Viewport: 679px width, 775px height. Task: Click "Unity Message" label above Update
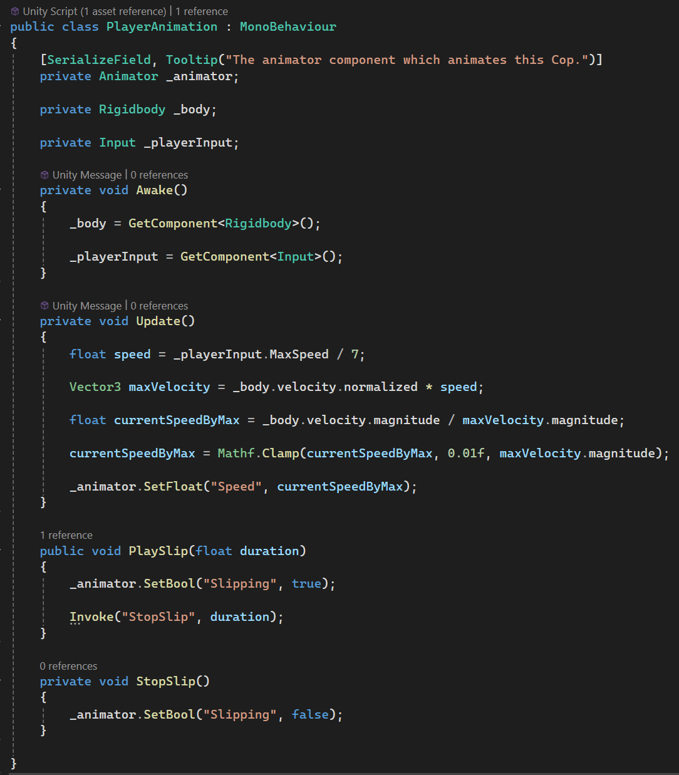click(87, 306)
